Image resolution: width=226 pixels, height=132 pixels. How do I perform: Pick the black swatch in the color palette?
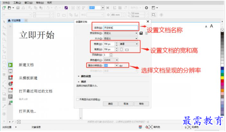pyautogui.click(x=222, y=34)
